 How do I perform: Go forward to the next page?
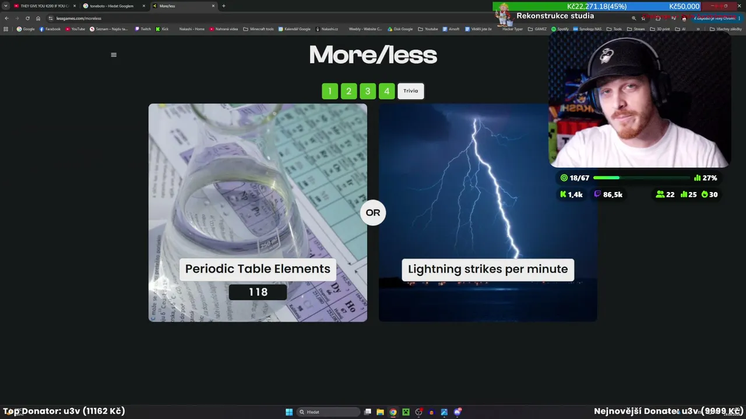pos(17,18)
